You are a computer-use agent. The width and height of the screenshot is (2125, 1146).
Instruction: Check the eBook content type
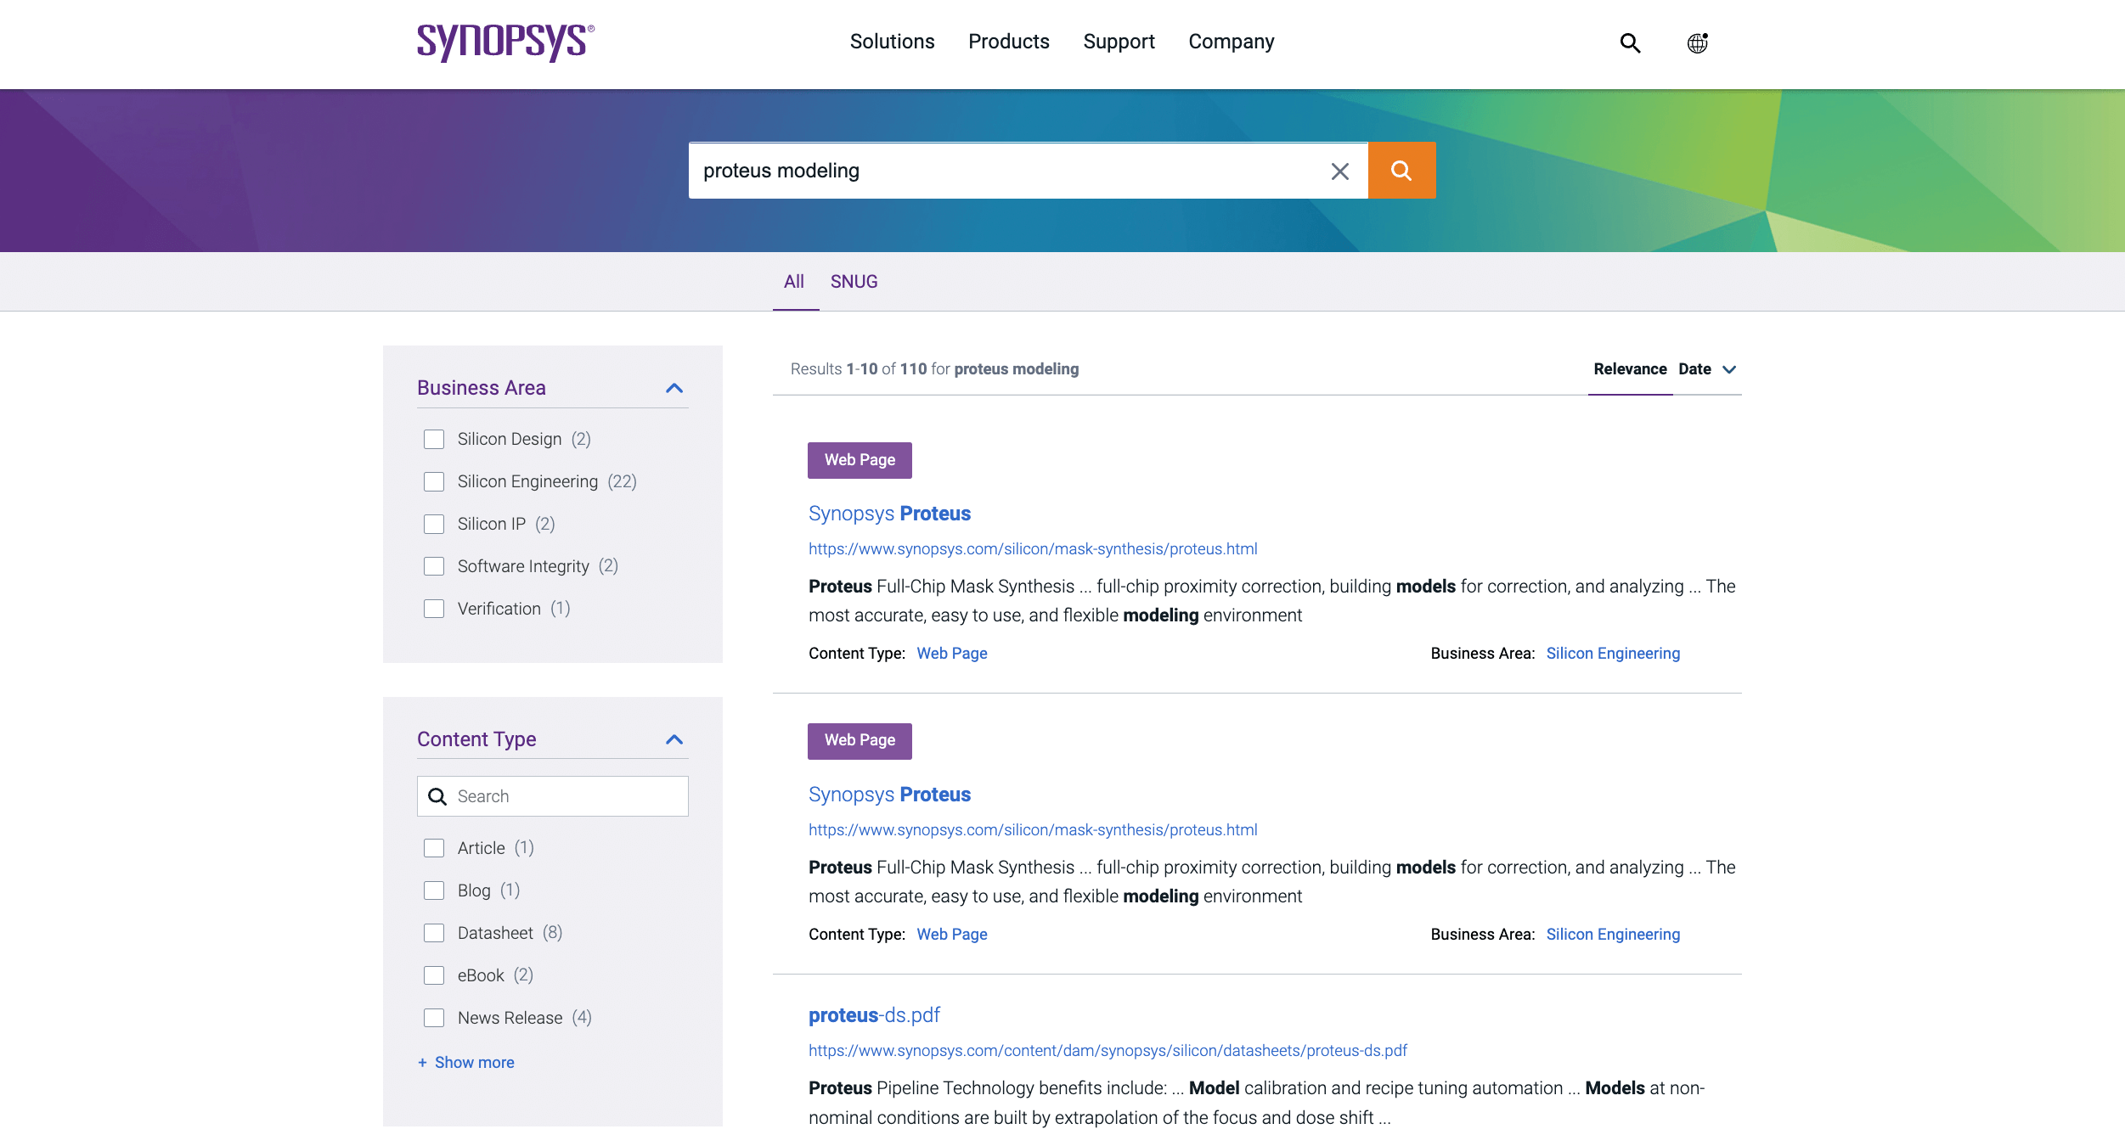pos(434,975)
